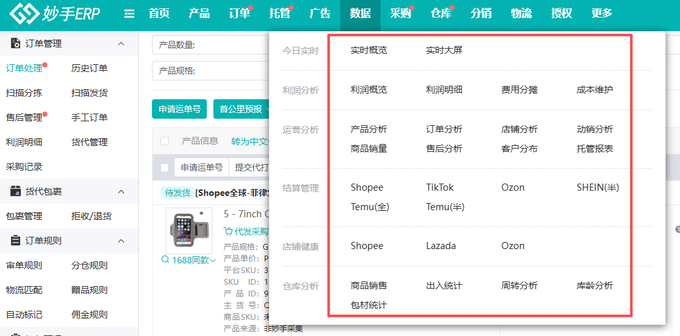Open 历史订单 in the sidebar
This screenshot has height=336, width=680.
pos(90,68)
